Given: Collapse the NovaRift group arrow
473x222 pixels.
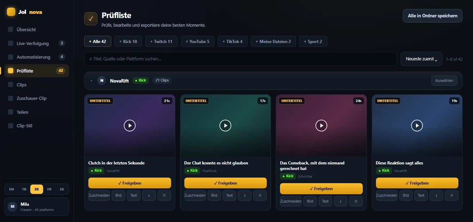Looking at the screenshot, I should [x=91, y=80].
